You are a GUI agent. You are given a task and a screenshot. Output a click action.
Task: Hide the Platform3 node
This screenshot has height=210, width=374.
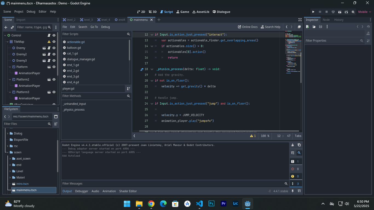[x=54, y=92]
